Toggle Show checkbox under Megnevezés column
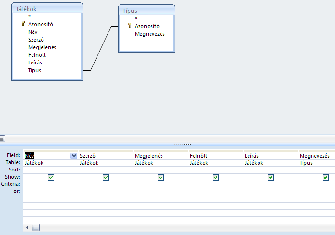The height and width of the screenshot is (235, 335). click(325, 177)
